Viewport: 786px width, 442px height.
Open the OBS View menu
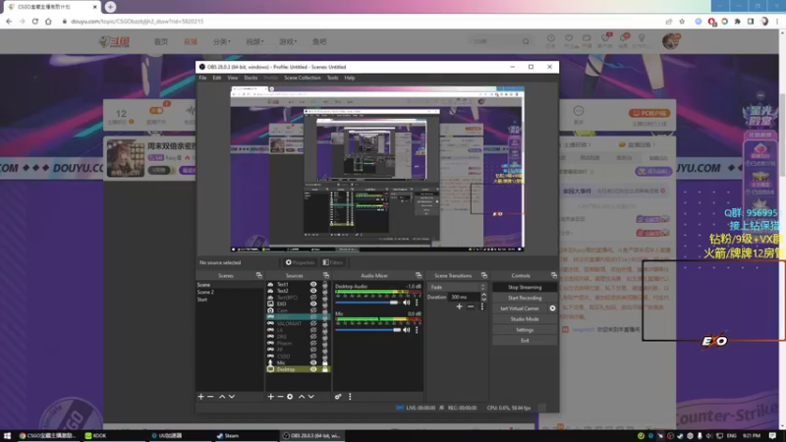233,78
